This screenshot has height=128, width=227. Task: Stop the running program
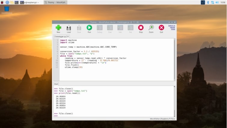click(x=141, y=29)
